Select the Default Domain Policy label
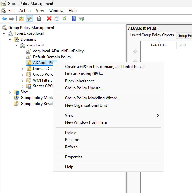 pyautogui.click(x=52, y=57)
